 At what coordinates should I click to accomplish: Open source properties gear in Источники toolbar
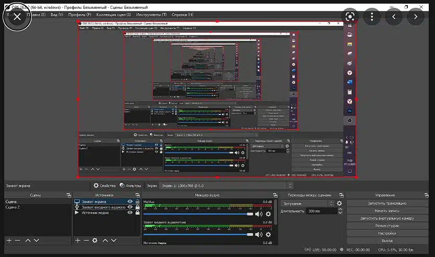tap(95, 240)
